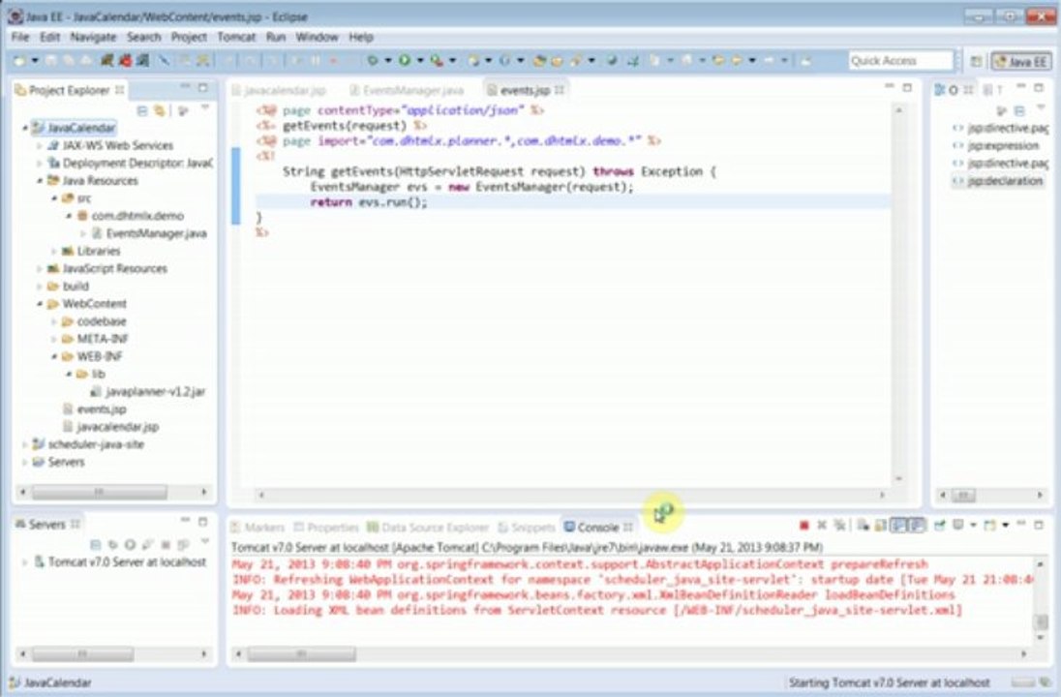Click 'Starting Tomcat v7.0 Server at localhost' status text

point(889,682)
